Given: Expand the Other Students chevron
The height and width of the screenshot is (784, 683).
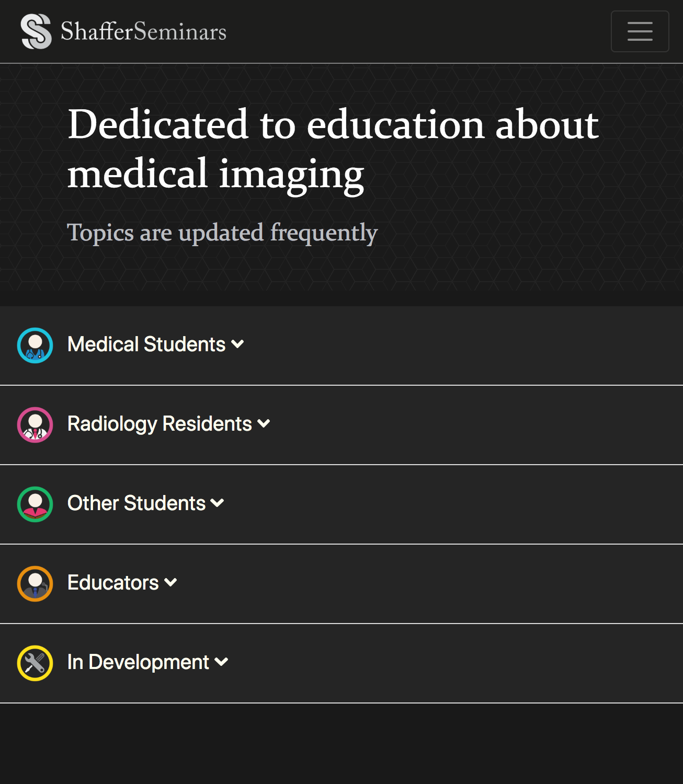Looking at the screenshot, I should (217, 503).
